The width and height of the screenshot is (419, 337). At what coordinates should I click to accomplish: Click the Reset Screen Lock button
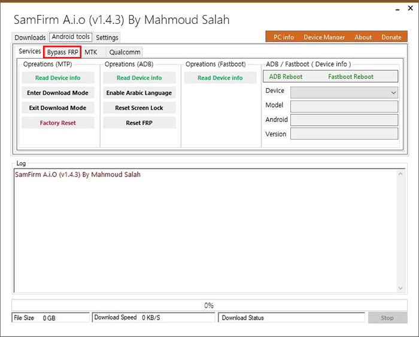pos(139,108)
